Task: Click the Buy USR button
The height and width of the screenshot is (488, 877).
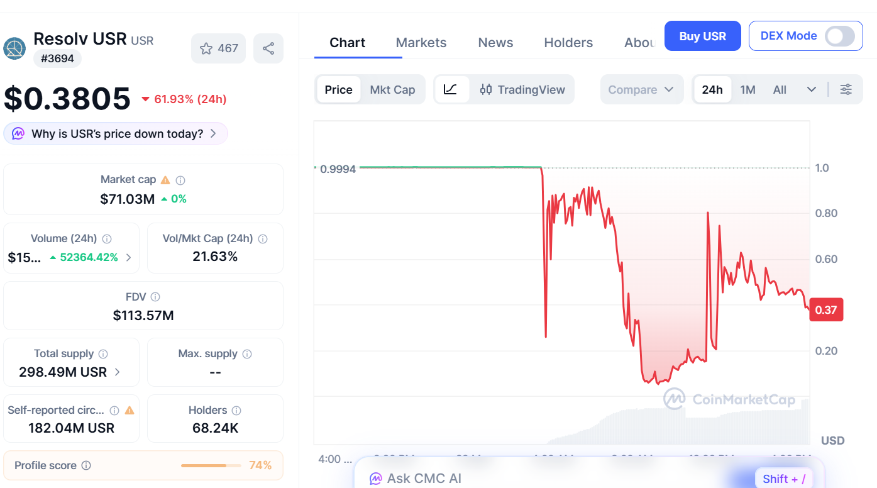Action: pyautogui.click(x=702, y=36)
